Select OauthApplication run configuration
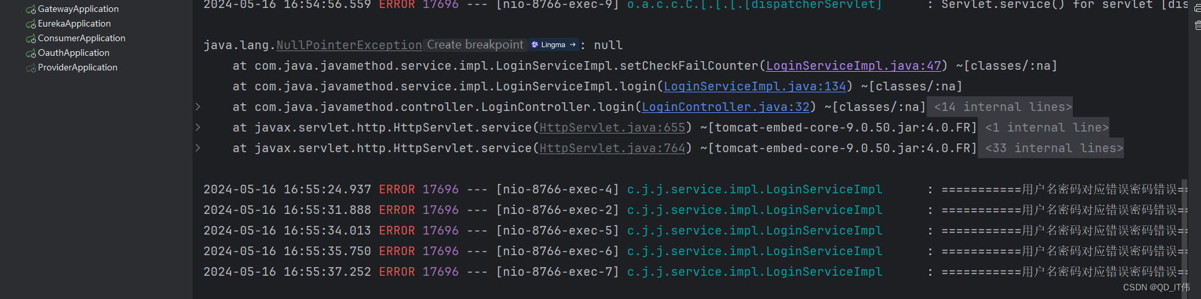This screenshot has width=1201, height=299. pyautogui.click(x=73, y=52)
